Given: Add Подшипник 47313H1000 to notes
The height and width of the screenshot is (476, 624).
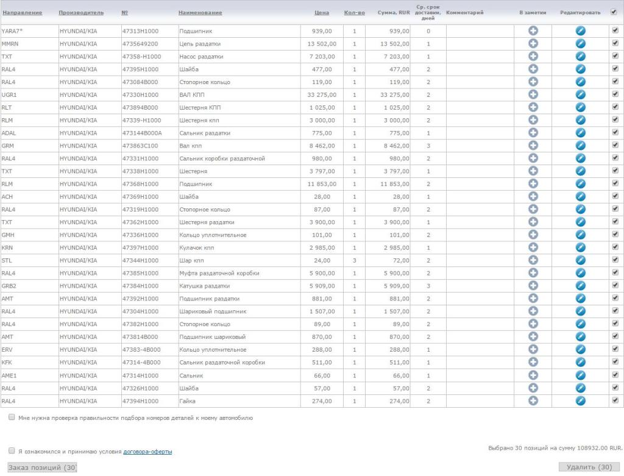Looking at the screenshot, I should (x=533, y=30).
